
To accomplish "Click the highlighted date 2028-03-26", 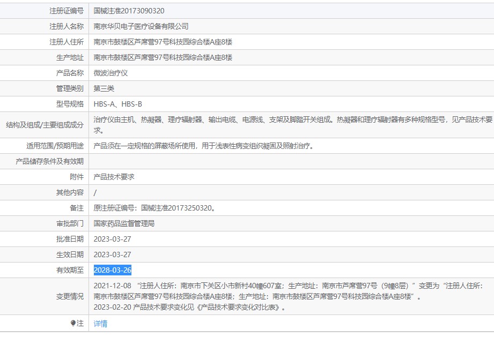I will click(113, 270).
